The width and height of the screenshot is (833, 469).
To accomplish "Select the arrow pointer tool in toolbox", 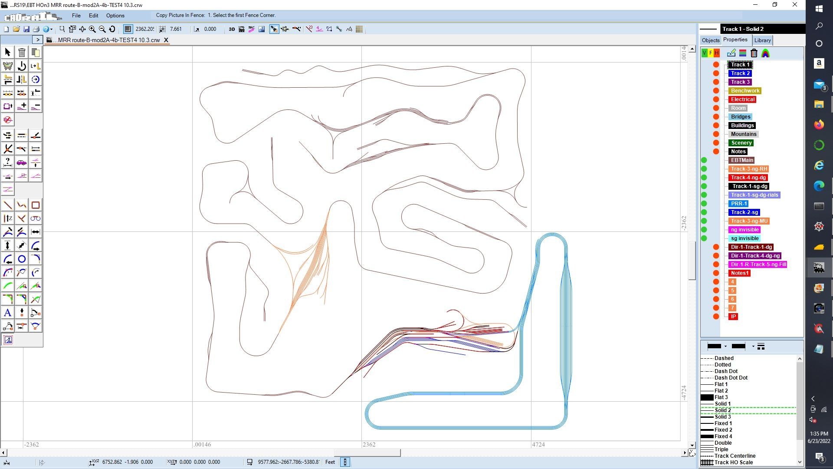I will point(7,52).
